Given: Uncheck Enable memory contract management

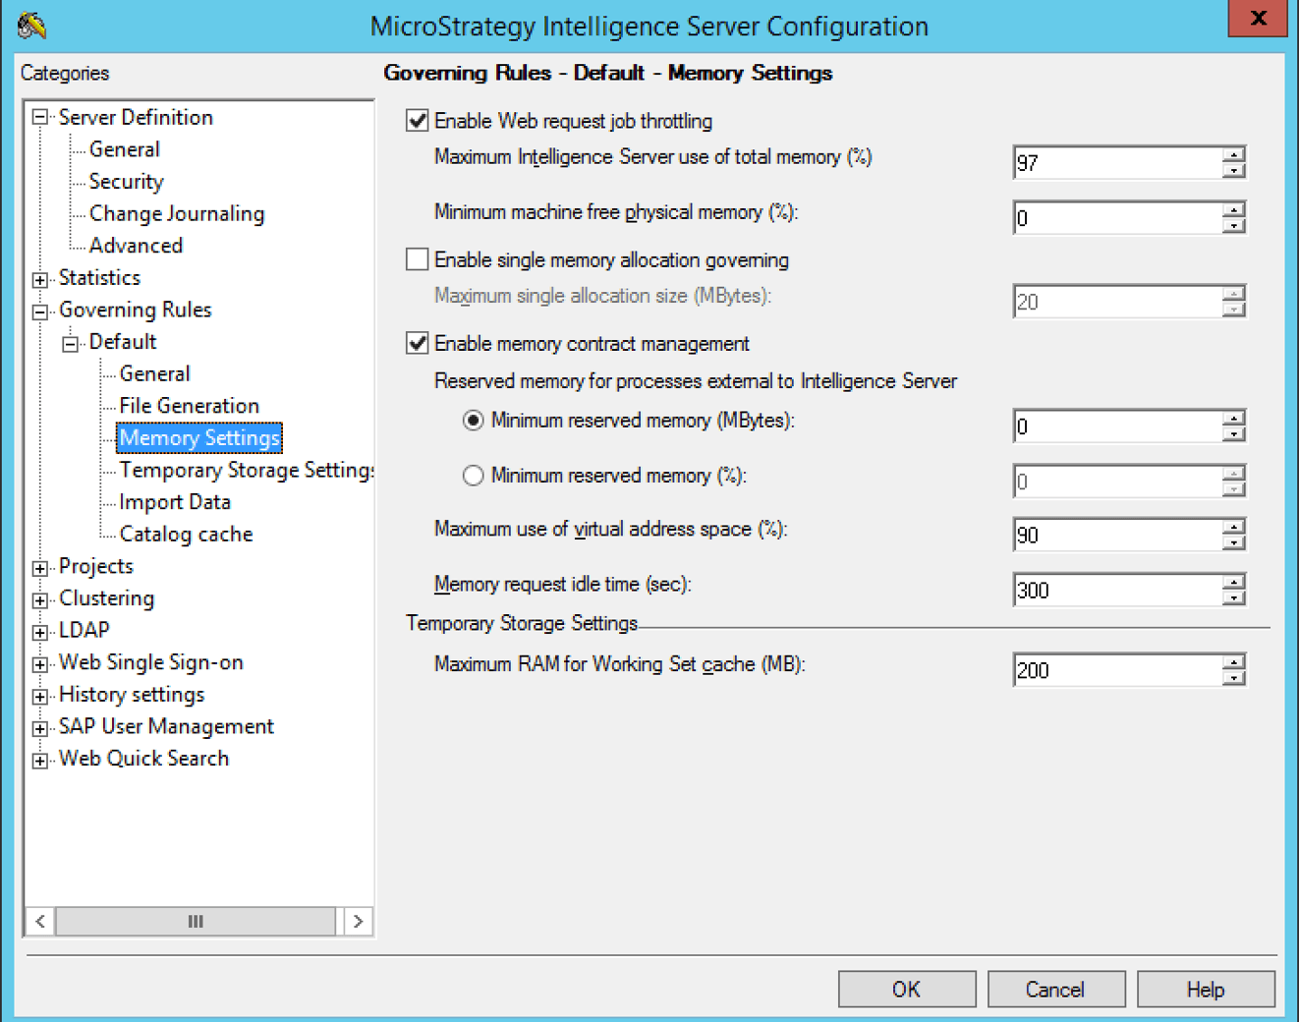Looking at the screenshot, I should click(418, 343).
